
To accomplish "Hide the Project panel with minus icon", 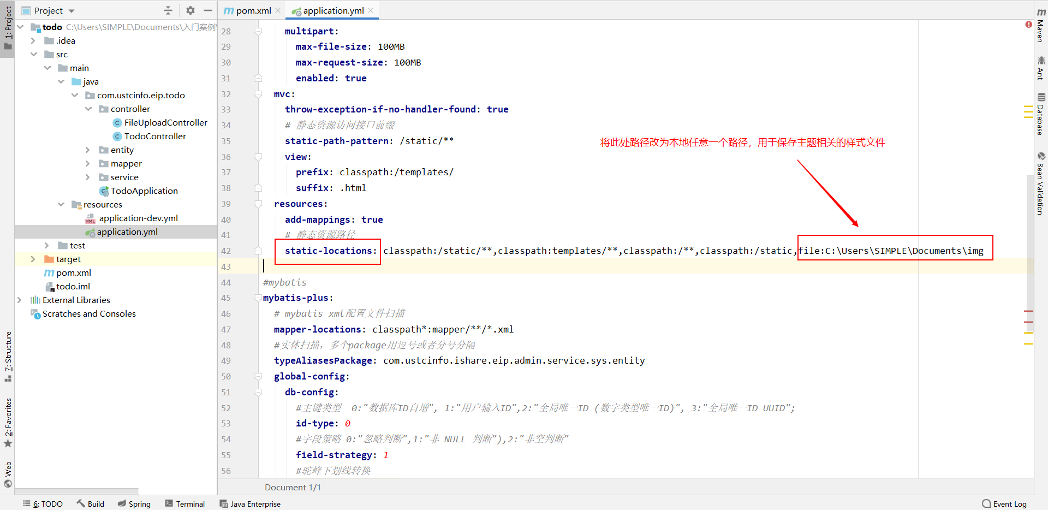I will click(x=208, y=10).
